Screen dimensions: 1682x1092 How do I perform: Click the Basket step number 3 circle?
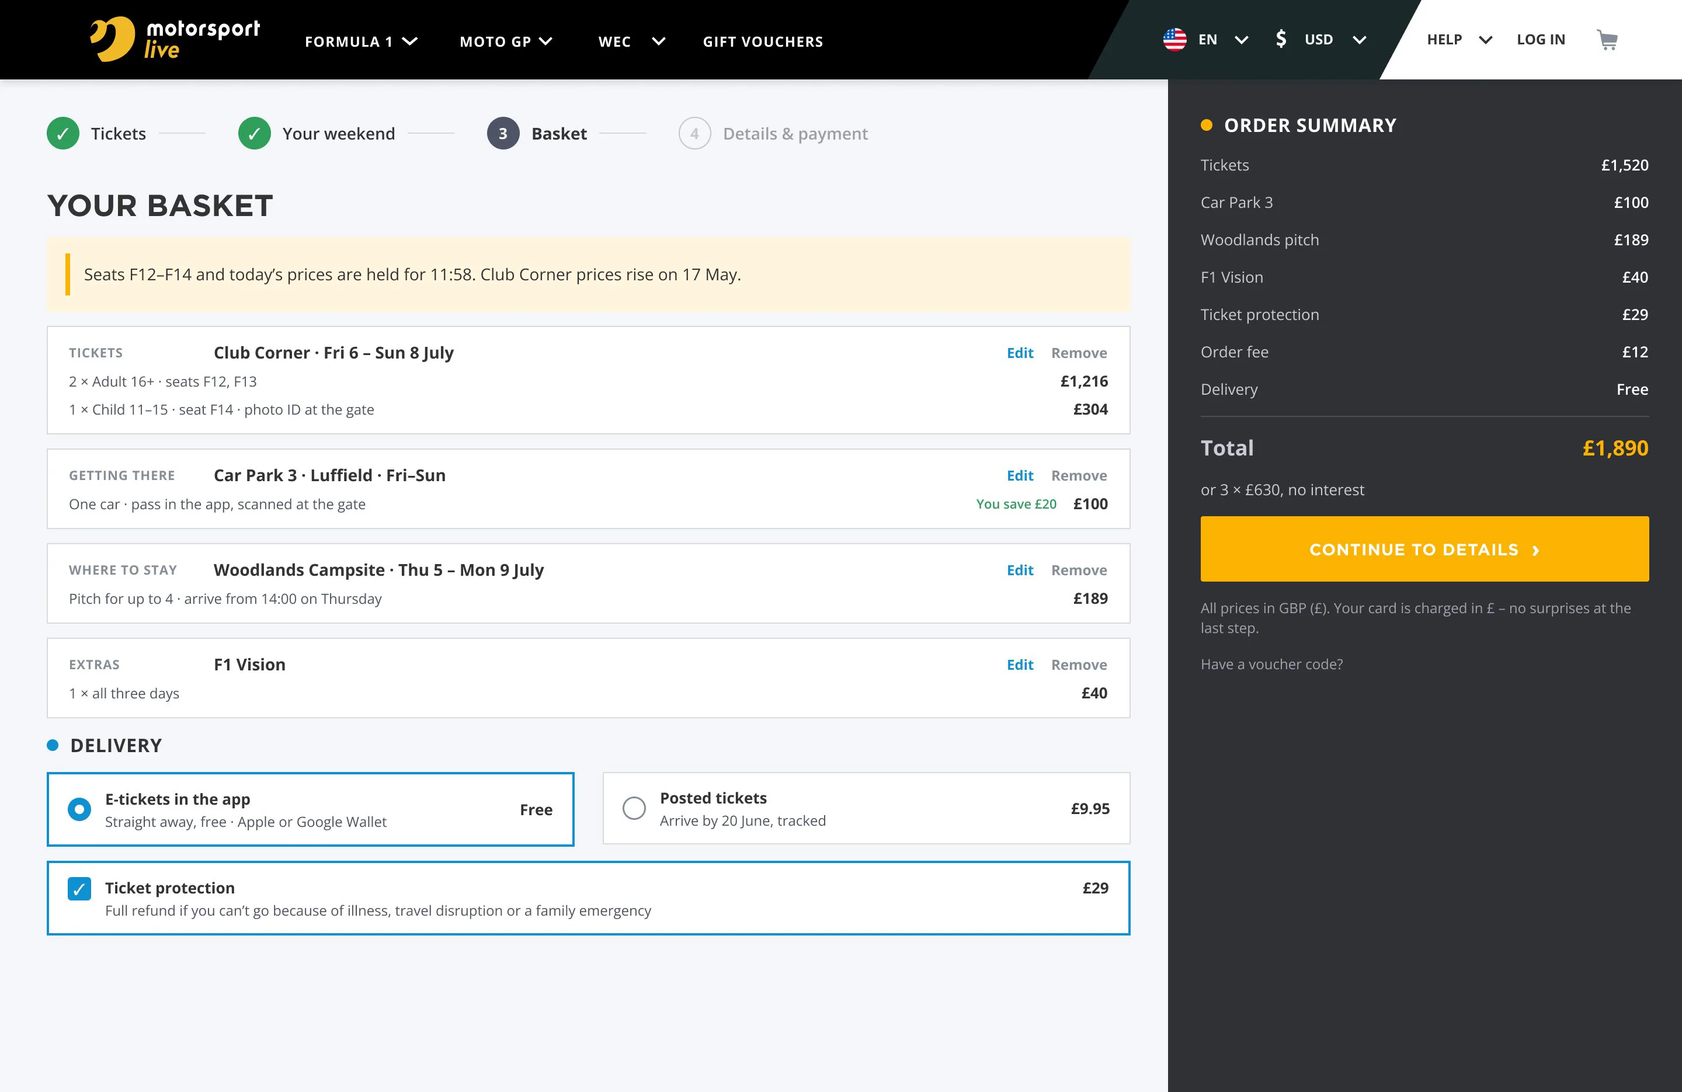click(503, 134)
